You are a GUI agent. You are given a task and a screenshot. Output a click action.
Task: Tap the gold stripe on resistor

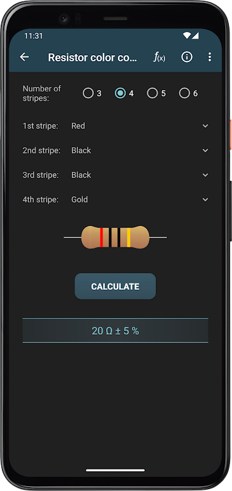click(x=129, y=238)
